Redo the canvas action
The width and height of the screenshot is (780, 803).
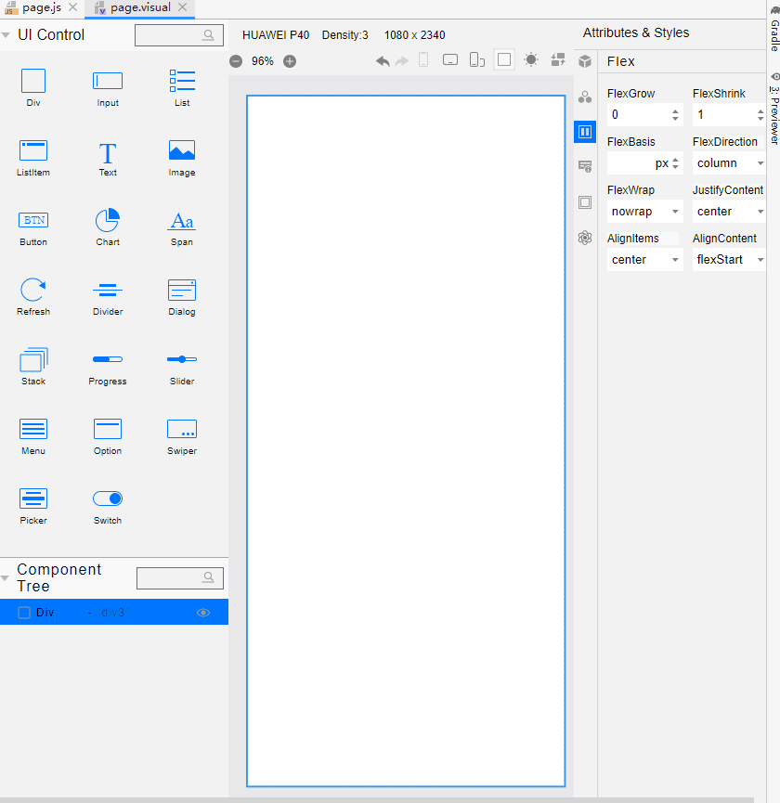[x=402, y=61]
